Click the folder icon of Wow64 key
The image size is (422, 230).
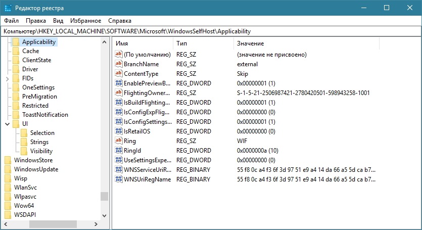[8, 206]
